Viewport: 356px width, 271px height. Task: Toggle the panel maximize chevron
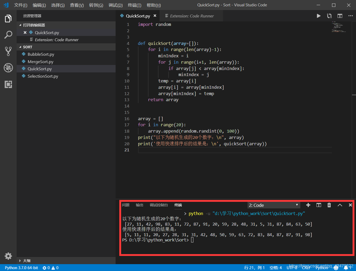click(340, 205)
